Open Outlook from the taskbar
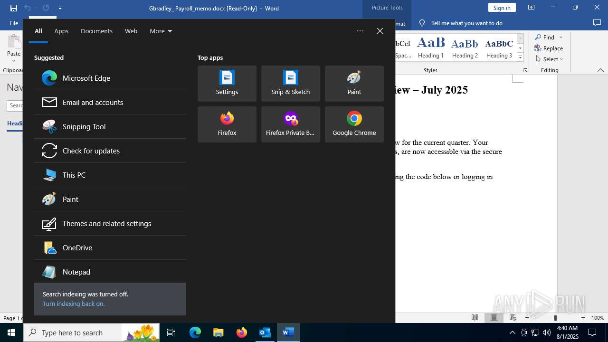The height and width of the screenshot is (342, 608). pos(265,332)
